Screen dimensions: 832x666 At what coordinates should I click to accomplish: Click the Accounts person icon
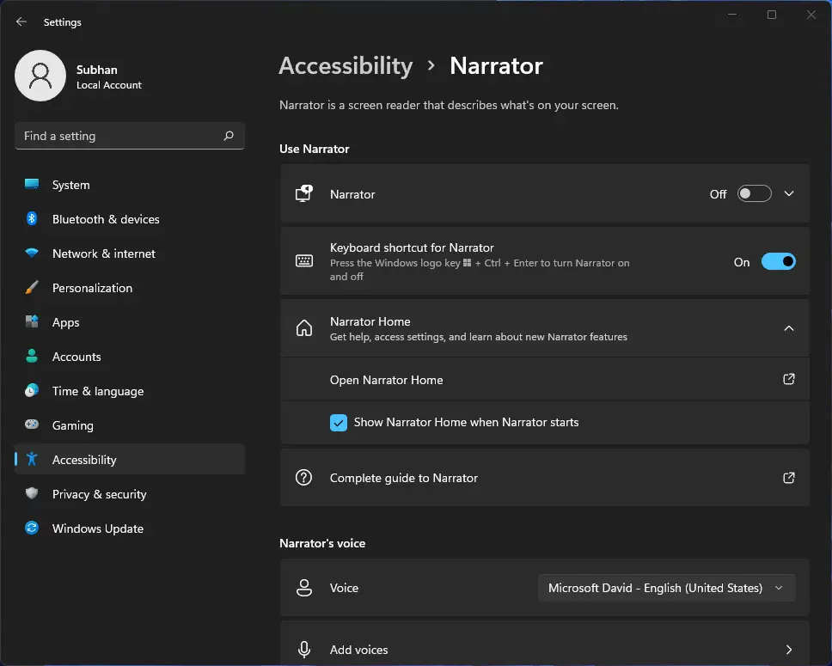tap(32, 356)
